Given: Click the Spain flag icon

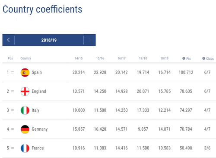Looking at the screenshot, I should tap(25, 72).
